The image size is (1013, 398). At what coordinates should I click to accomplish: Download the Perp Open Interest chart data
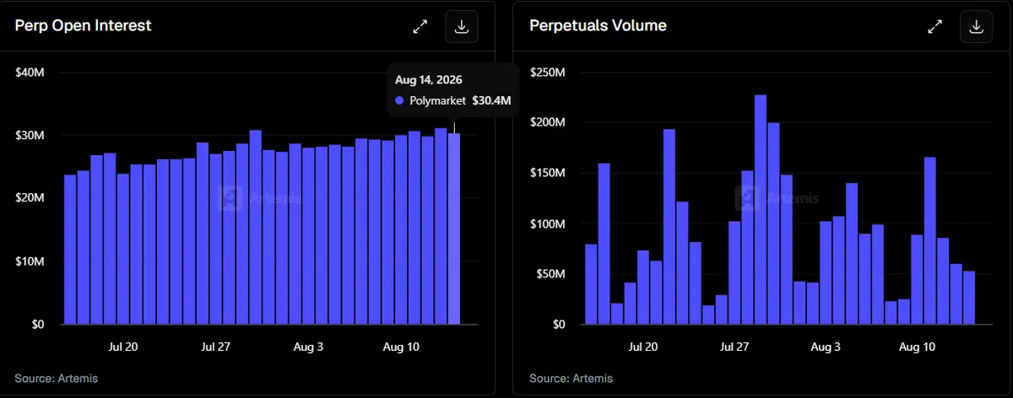(462, 26)
